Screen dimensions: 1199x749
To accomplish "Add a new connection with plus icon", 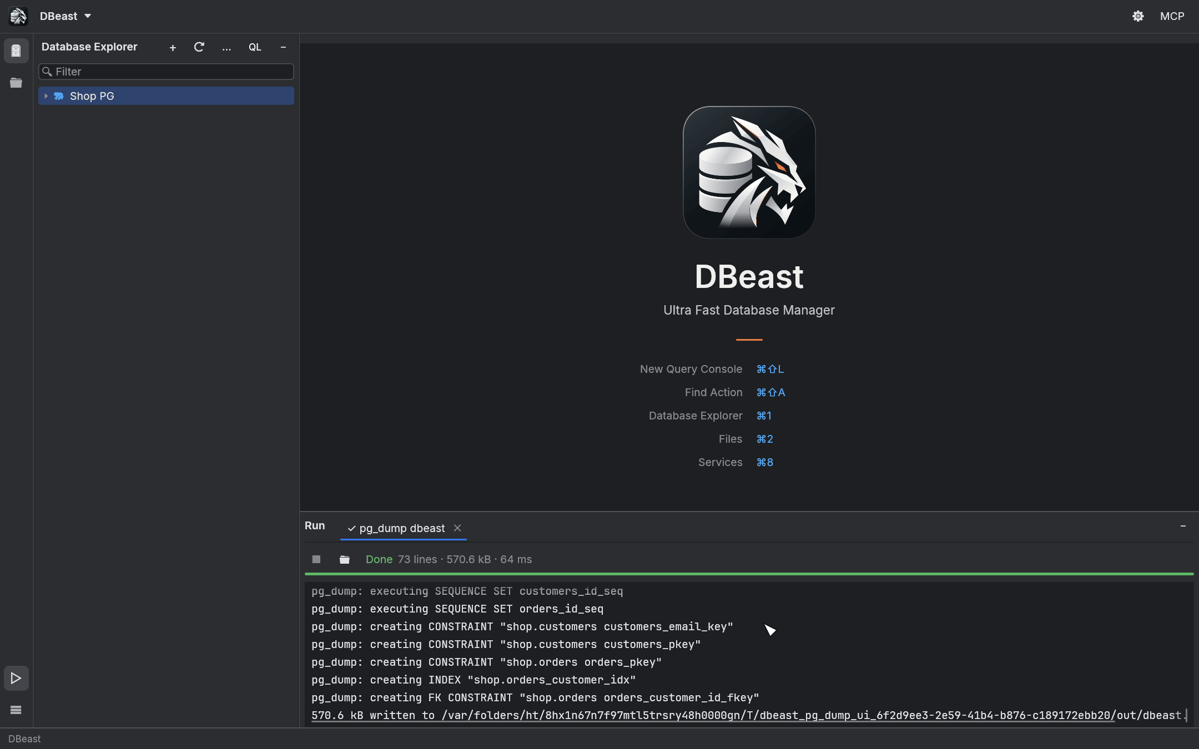I will click(173, 48).
